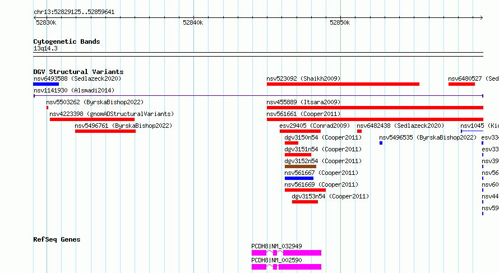Screen dimensions: 499x273
Task: Open the PCDH8|NM_032949 gene label
Action: point(276,246)
